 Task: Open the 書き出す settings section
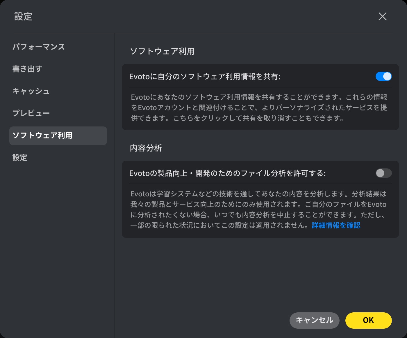(27, 69)
